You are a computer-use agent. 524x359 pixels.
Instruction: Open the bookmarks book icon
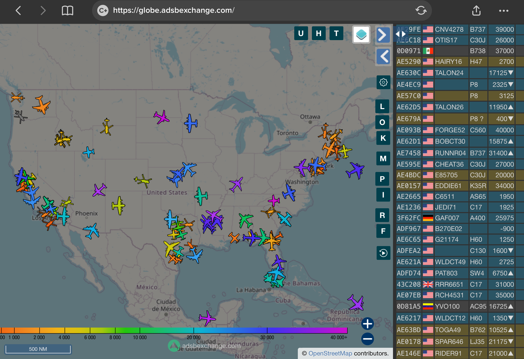pos(68,10)
